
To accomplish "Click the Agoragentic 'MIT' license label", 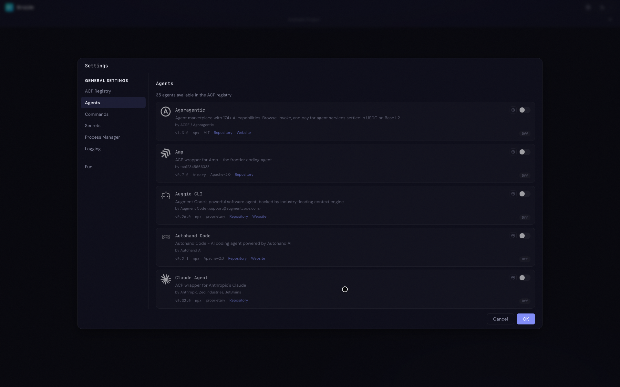I will click(206, 133).
